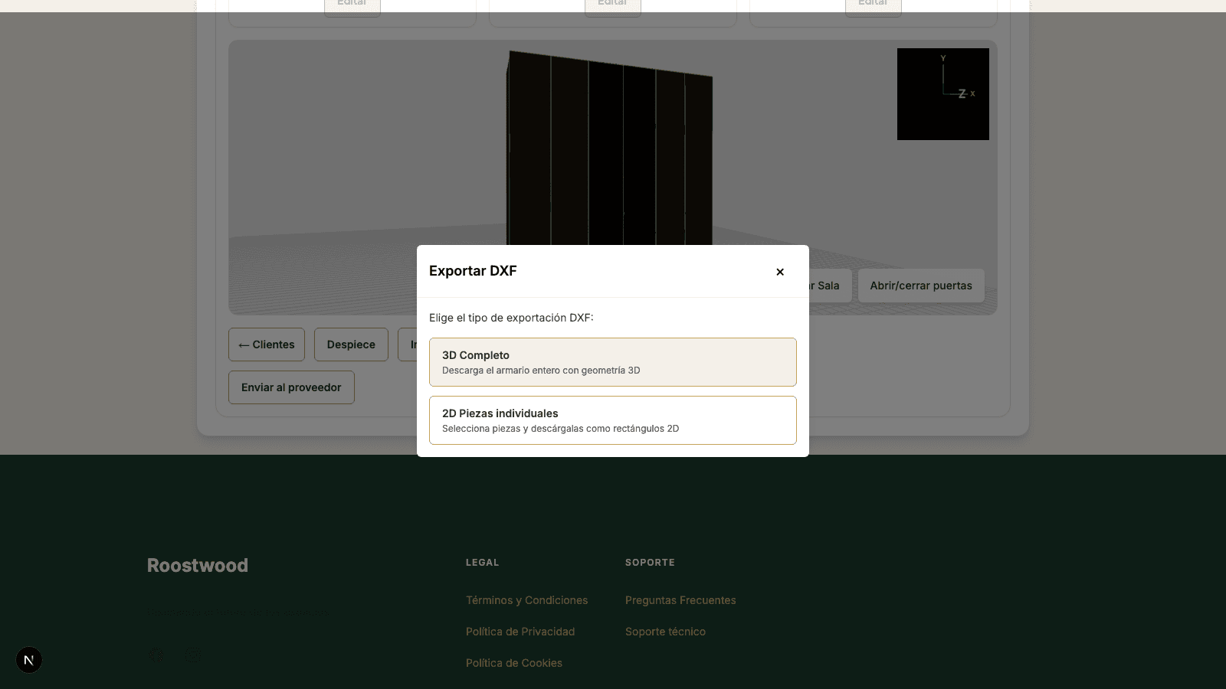
Task: Click the LEGAL footer heading
Action: click(x=482, y=563)
